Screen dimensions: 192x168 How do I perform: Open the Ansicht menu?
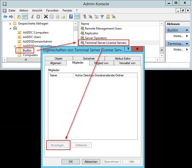point(37,11)
